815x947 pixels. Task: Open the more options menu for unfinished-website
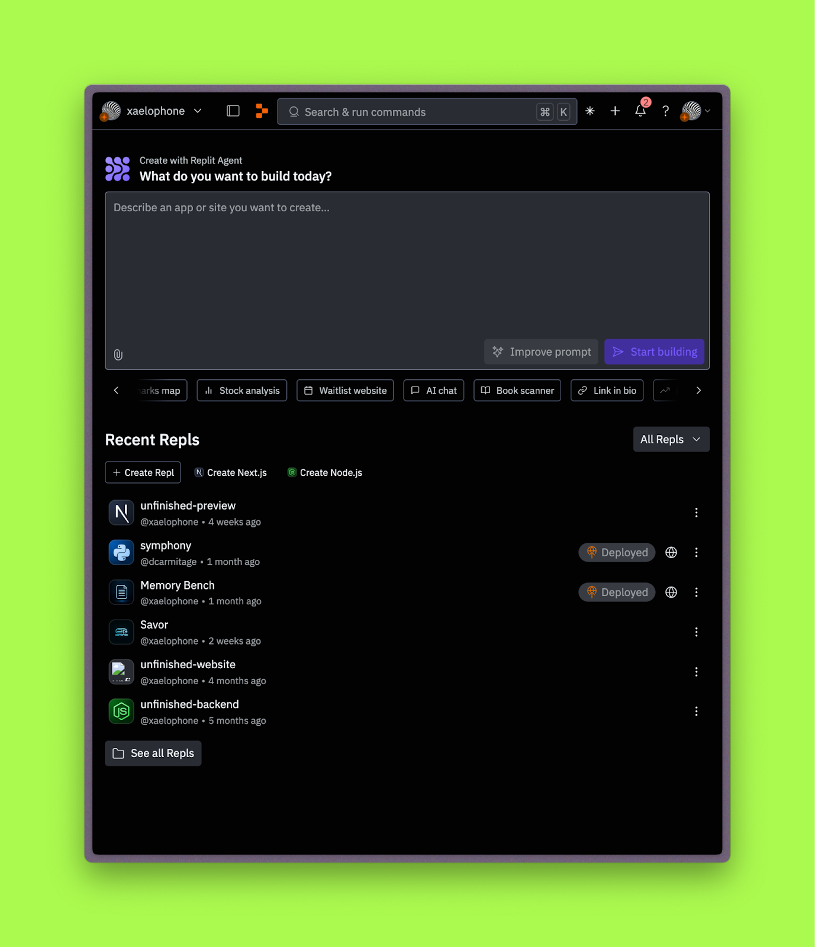click(x=696, y=672)
